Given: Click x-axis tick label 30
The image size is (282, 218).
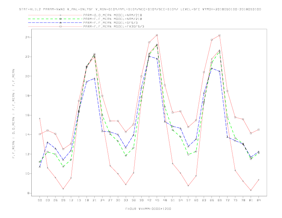Looking at the screenshot, I should click(118, 200).
